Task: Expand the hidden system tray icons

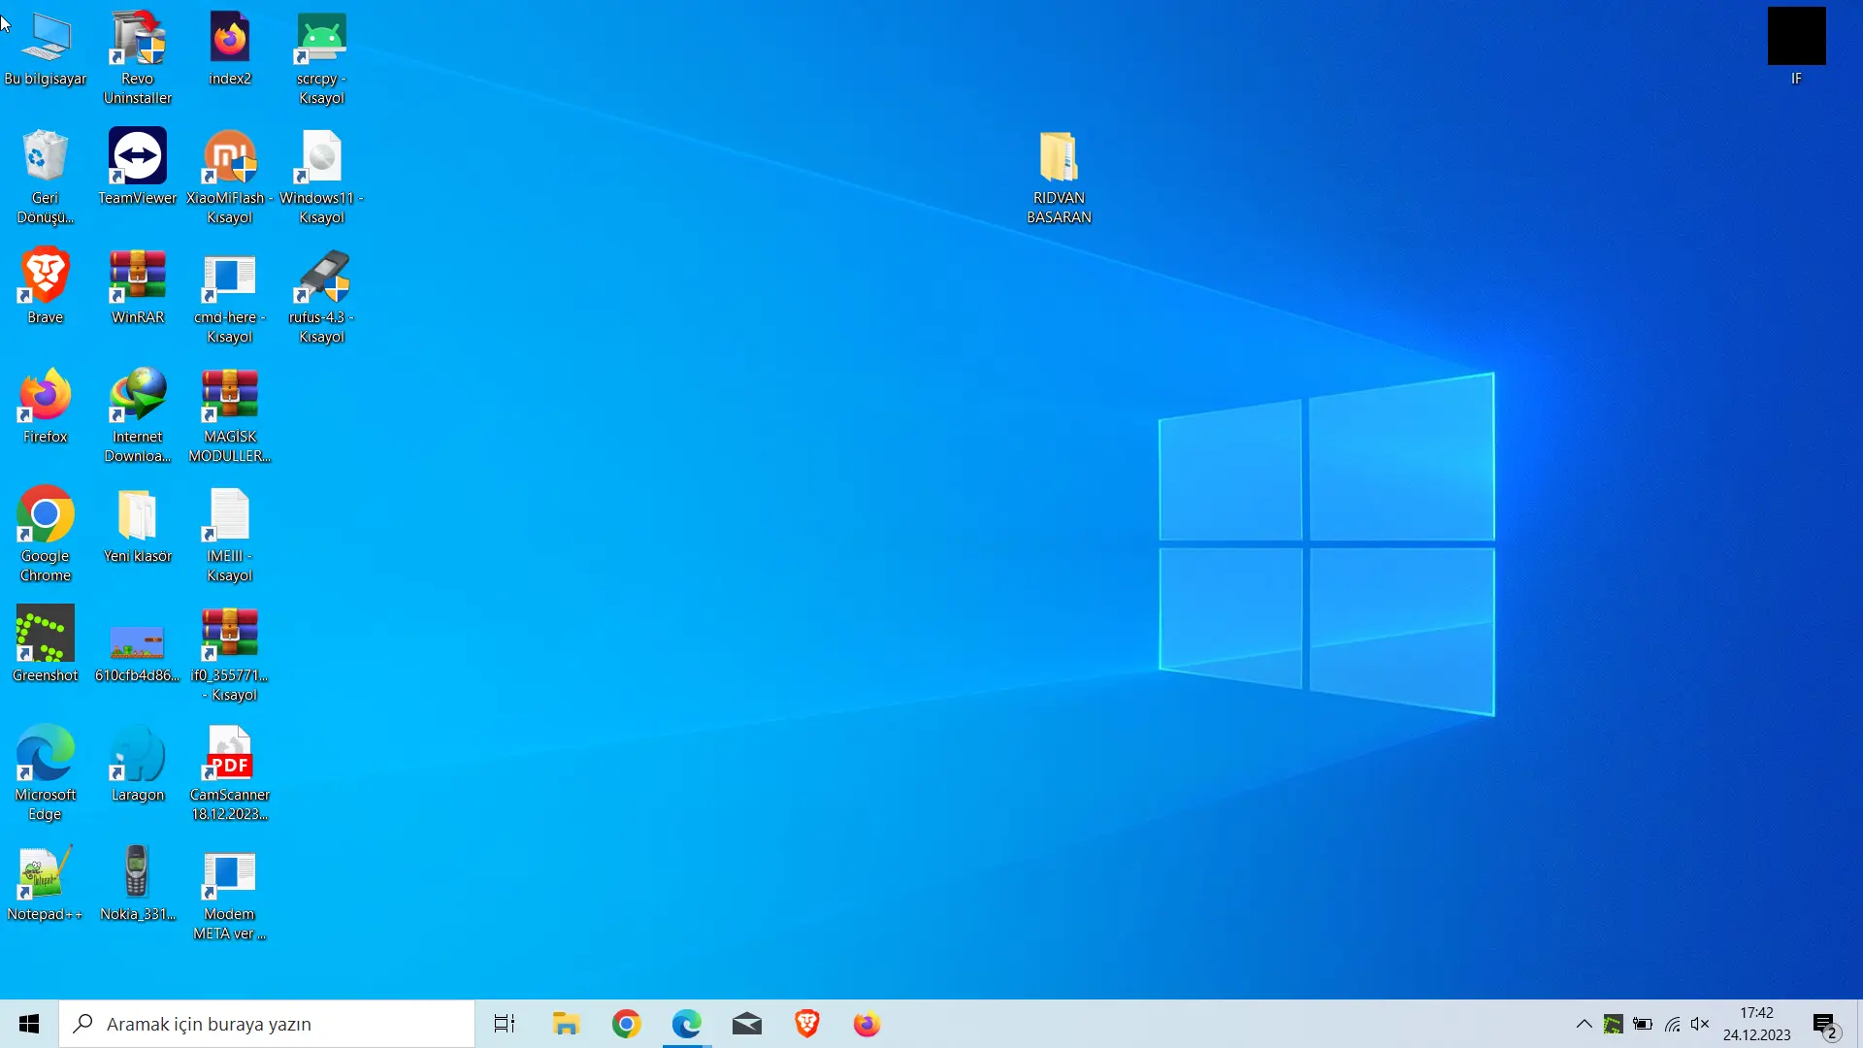Action: [1584, 1024]
